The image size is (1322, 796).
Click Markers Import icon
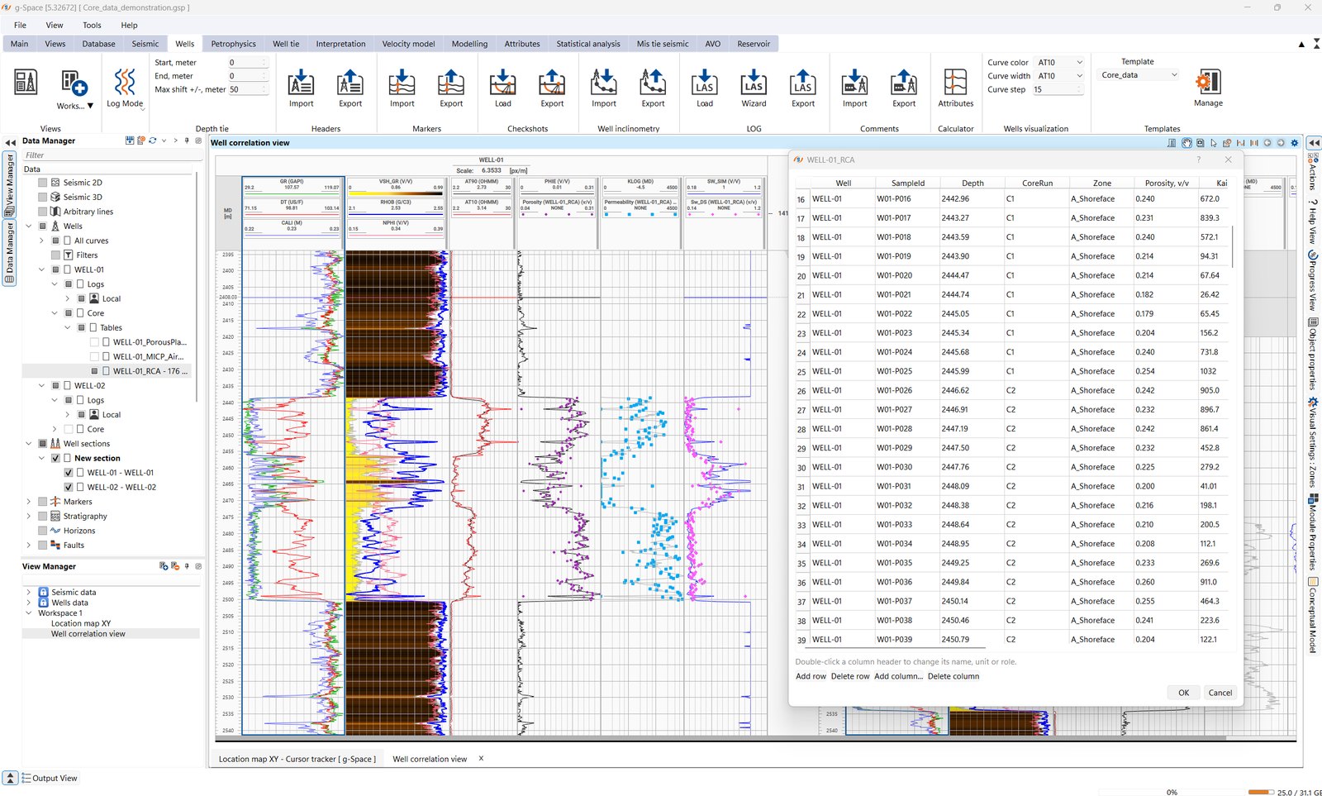pyautogui.click(x=402, y=83)
